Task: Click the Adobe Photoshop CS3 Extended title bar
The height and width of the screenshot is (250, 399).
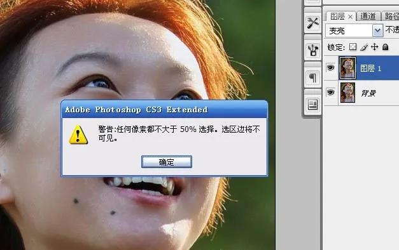Action: [164, 109]
